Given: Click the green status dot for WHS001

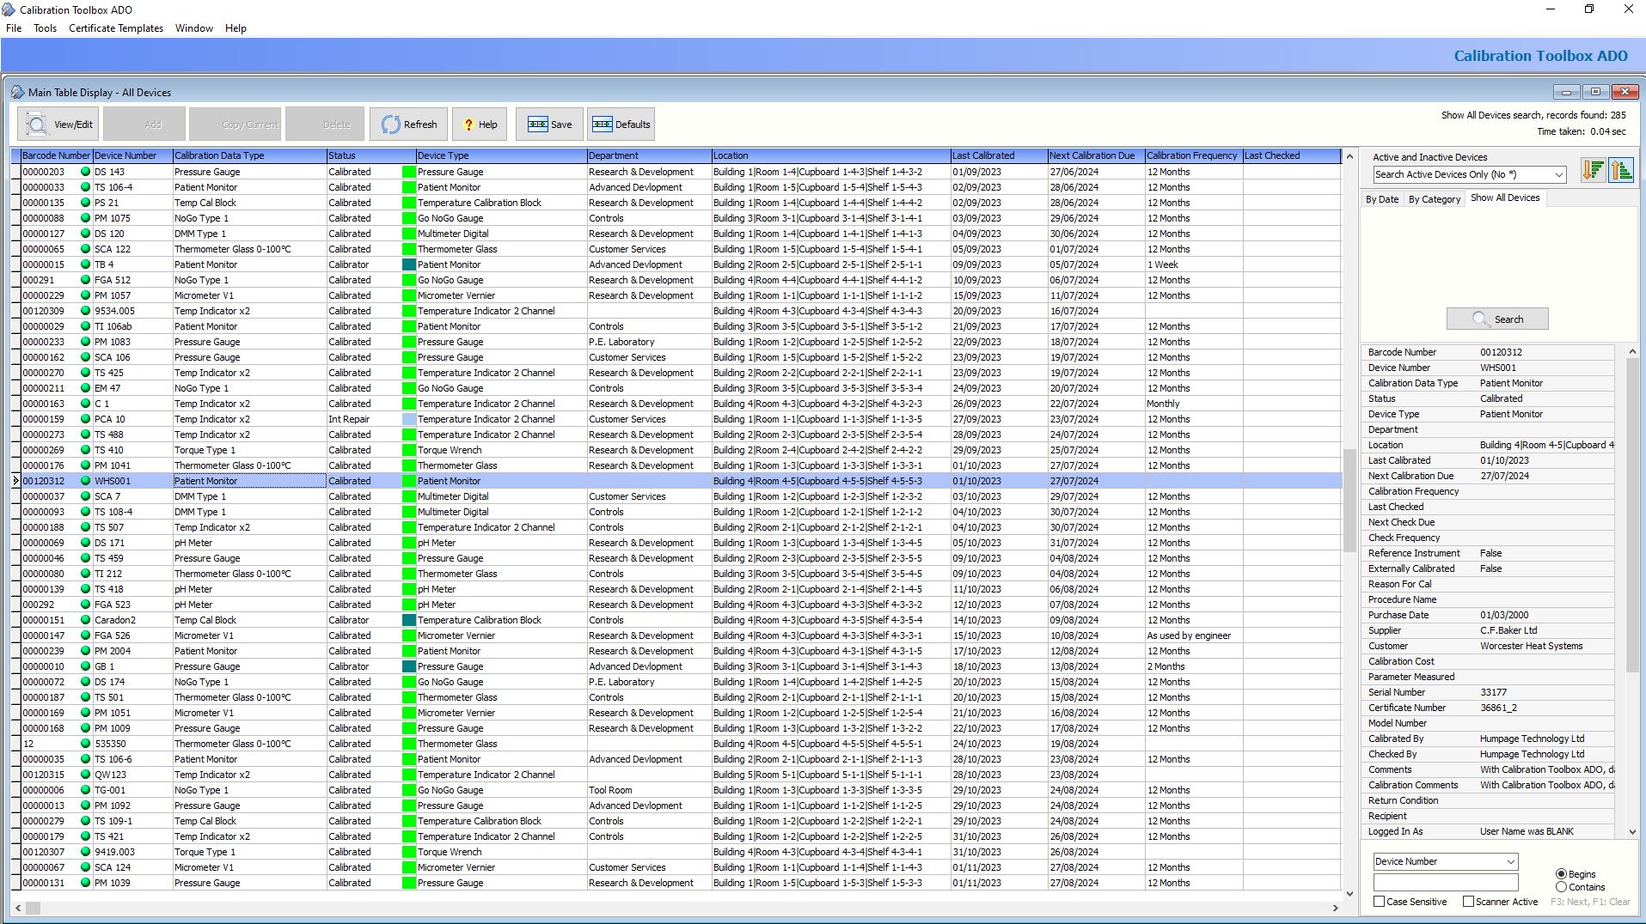Looking at the screenshot, I should [85, 481].
